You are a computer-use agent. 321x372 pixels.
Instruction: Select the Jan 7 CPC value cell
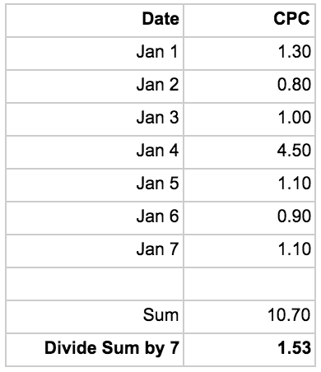(x=249, y=251)
